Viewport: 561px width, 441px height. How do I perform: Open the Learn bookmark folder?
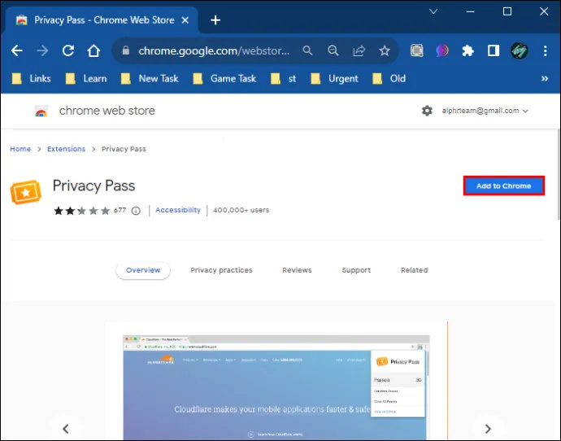[86, 78]
